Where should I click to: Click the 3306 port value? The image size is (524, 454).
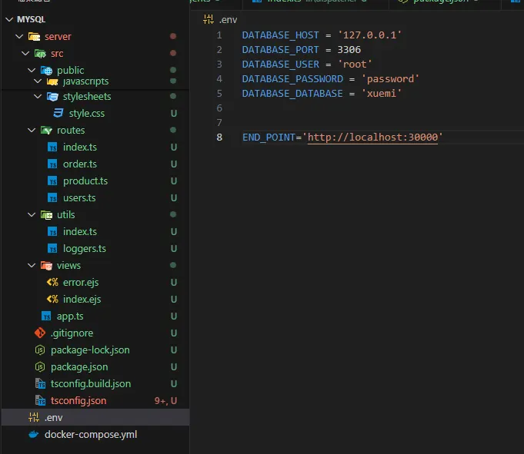coord(349,50)
